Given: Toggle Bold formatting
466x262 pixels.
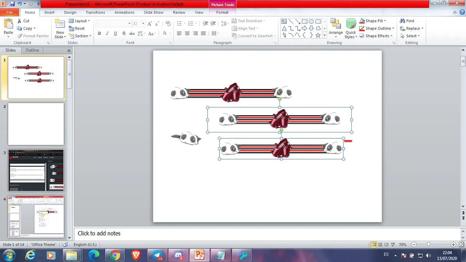Looking at the screenshot, I should pyautogui.click(x=99, y=33).
